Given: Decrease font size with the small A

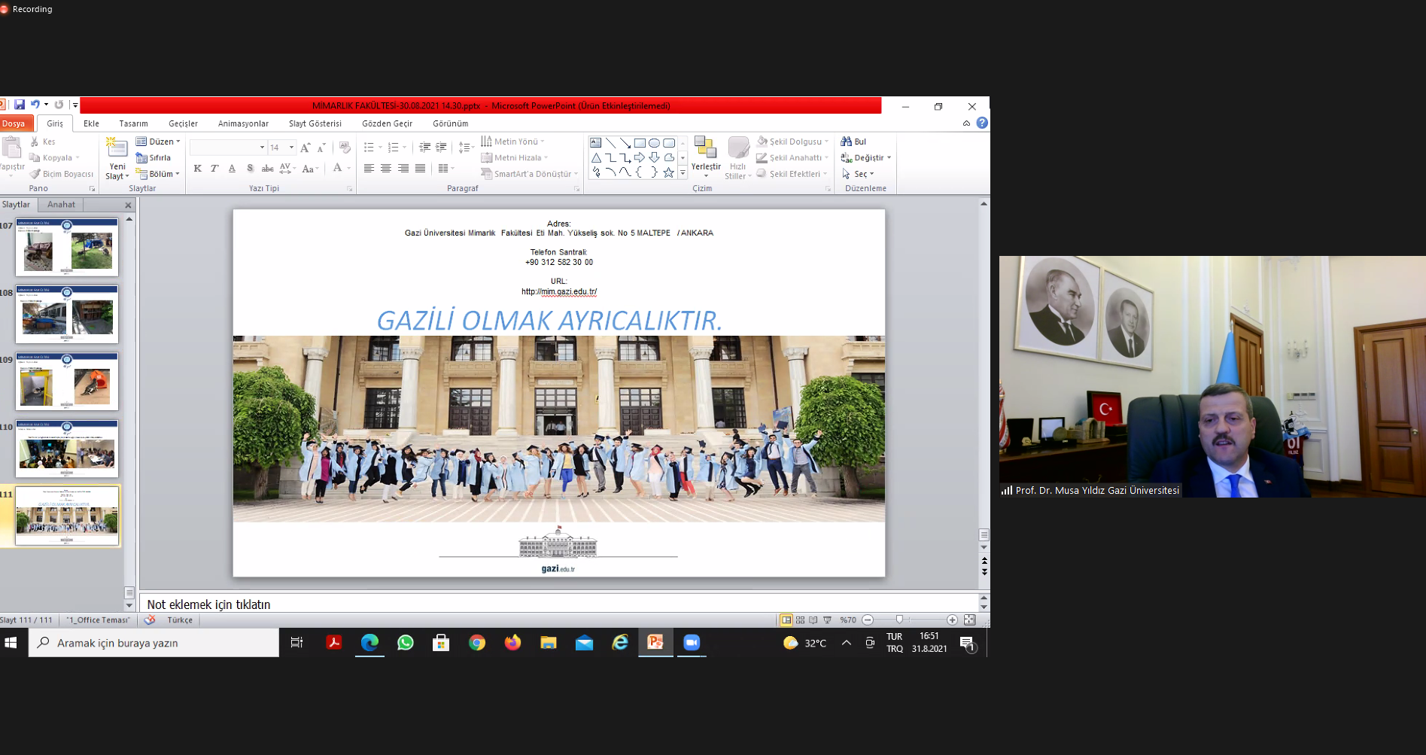Looking at the screenshot, I should tap(321, 148).
